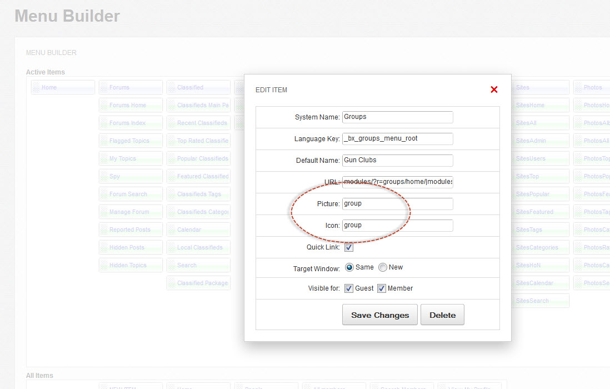Toggle the Quick Link checkbox
610x389 pixels.
[x=349, y=247]
